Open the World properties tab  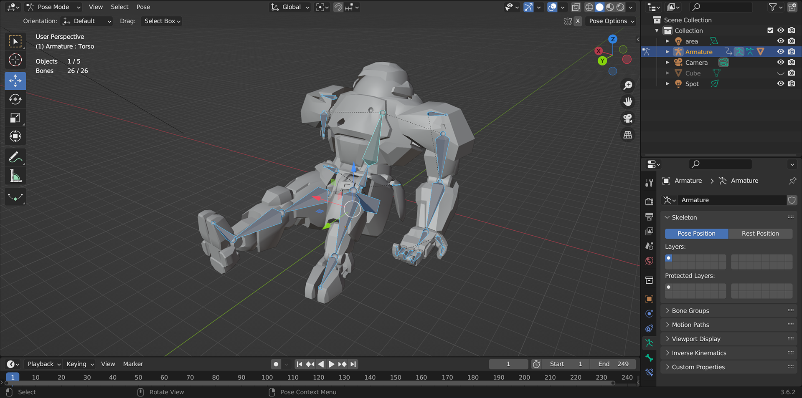pos(649,261)
